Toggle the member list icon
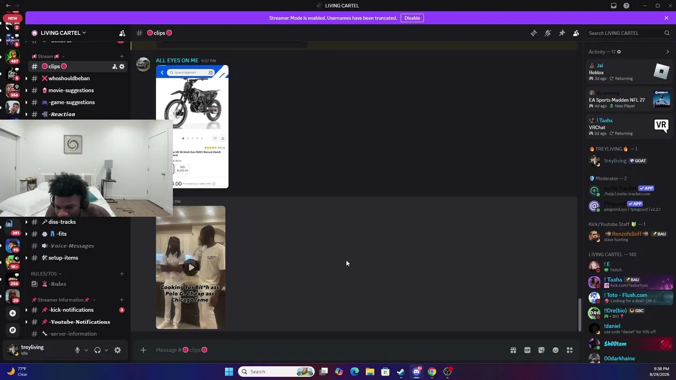This screenshot has width=676, height=380. coord(576,33)
